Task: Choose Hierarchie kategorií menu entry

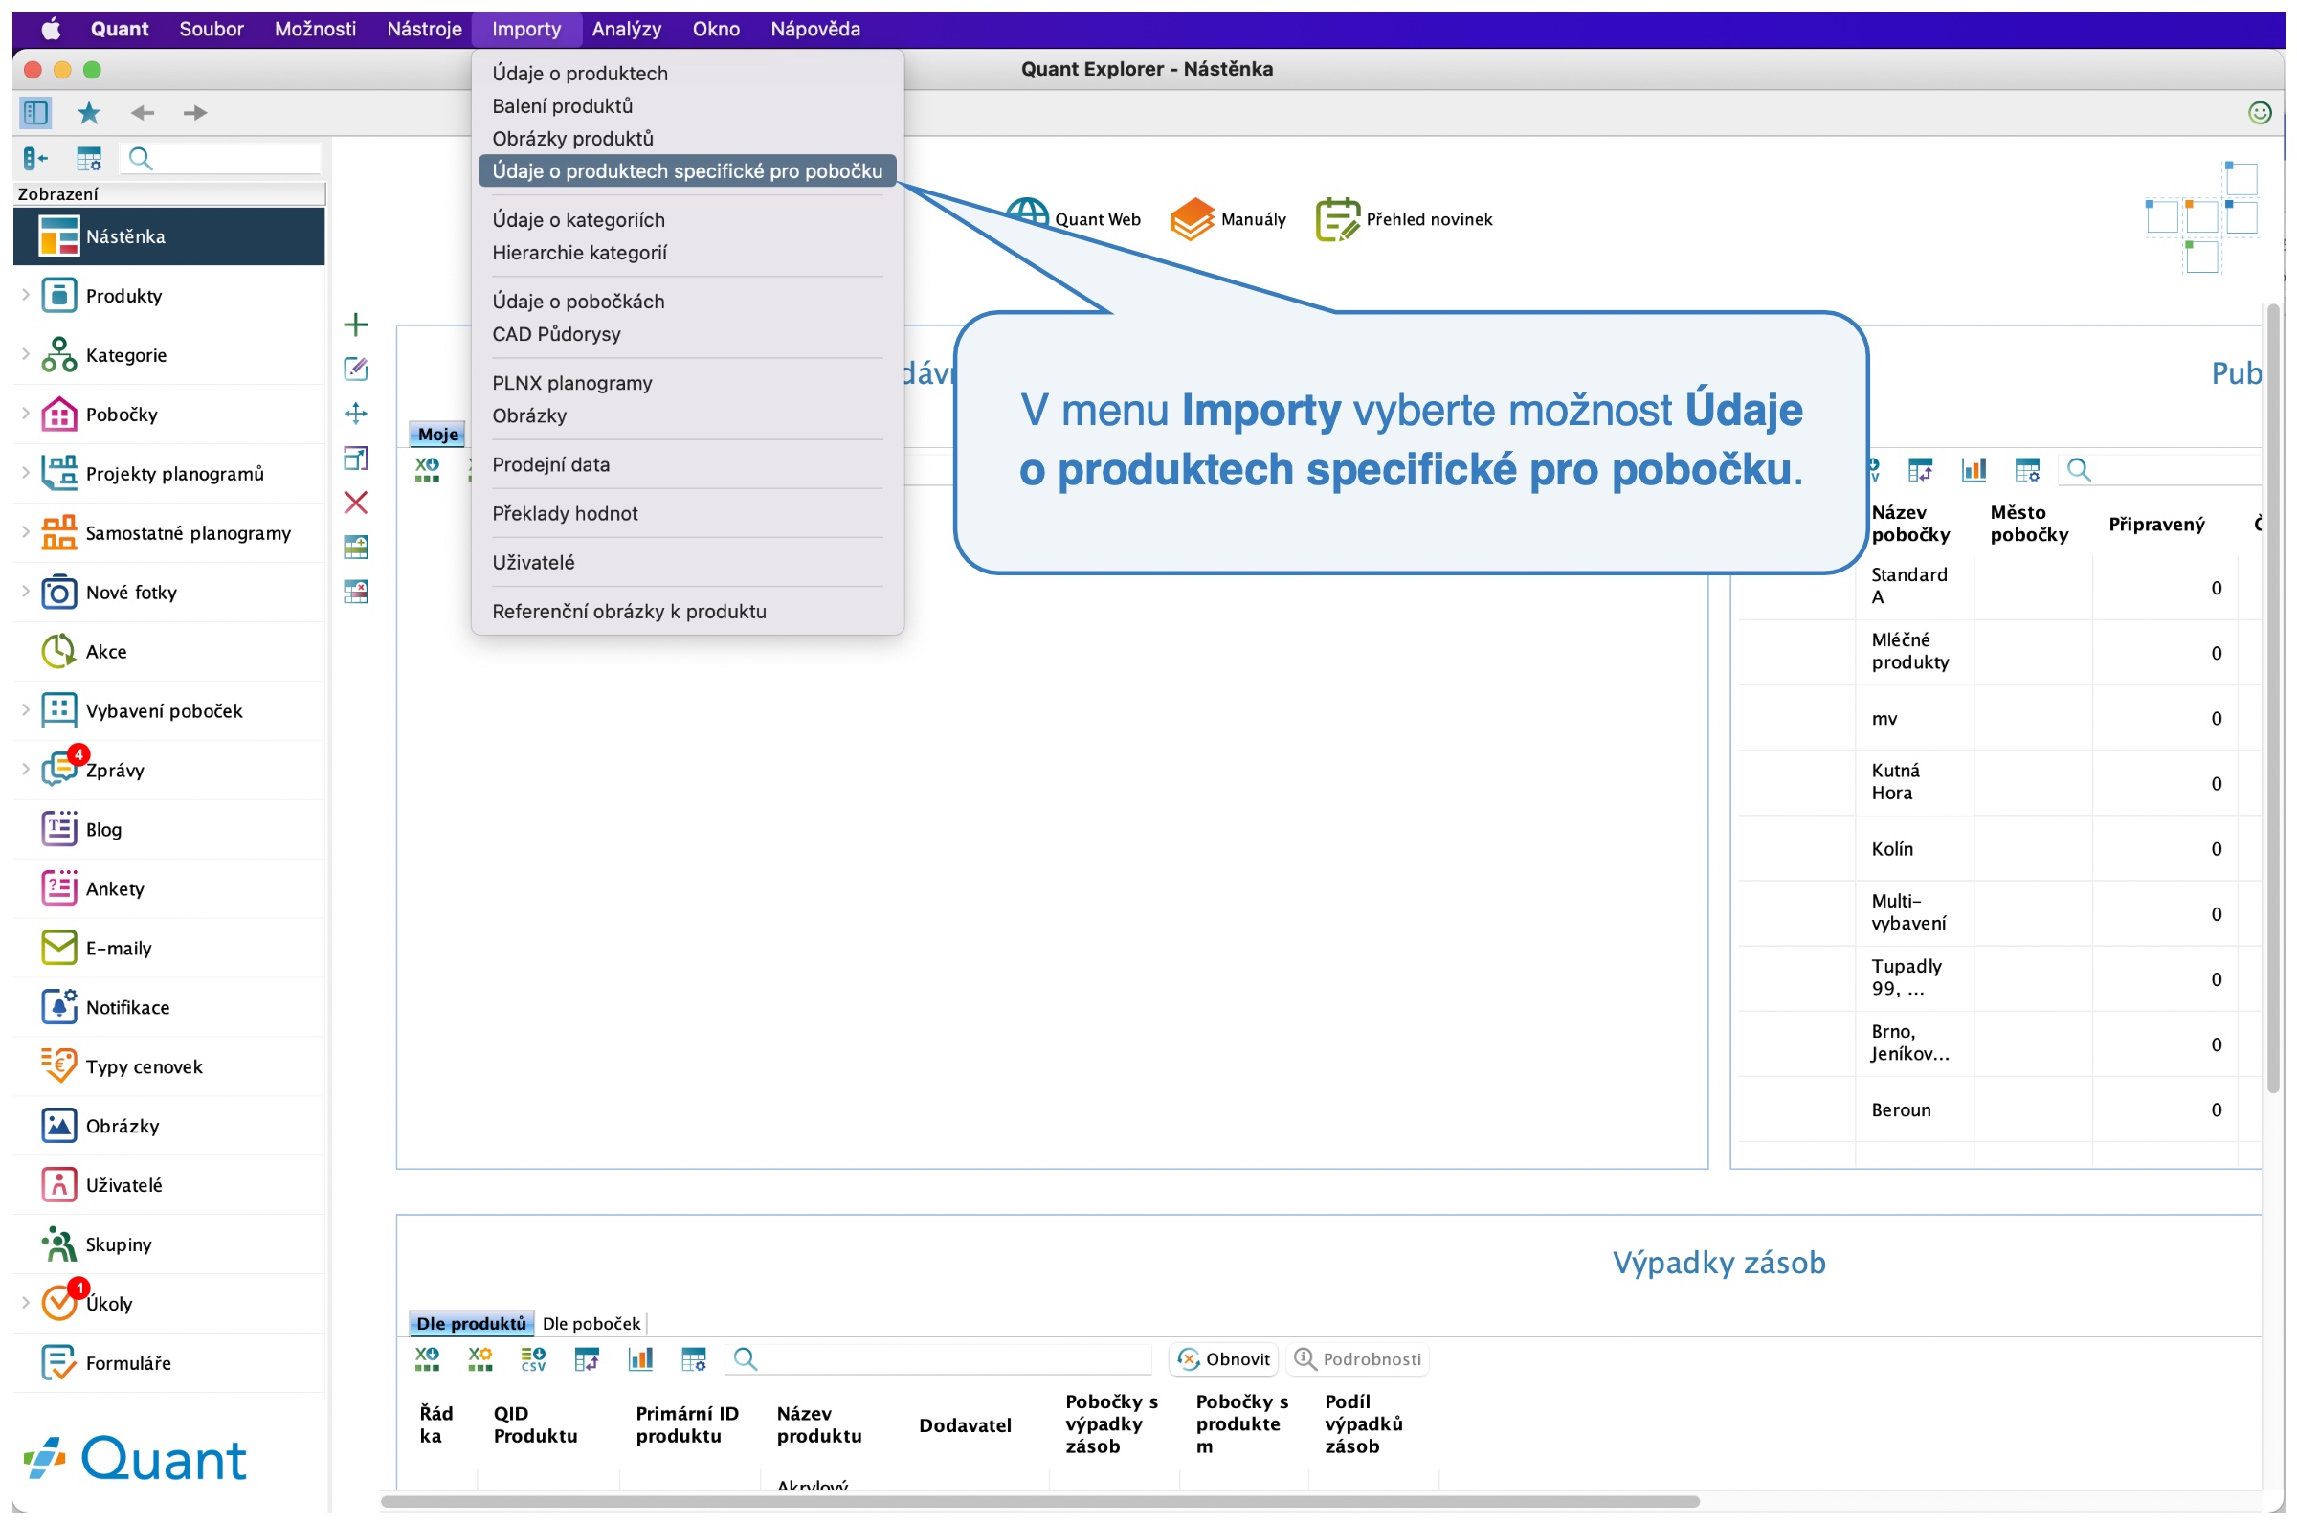Action: pos(687,253)
